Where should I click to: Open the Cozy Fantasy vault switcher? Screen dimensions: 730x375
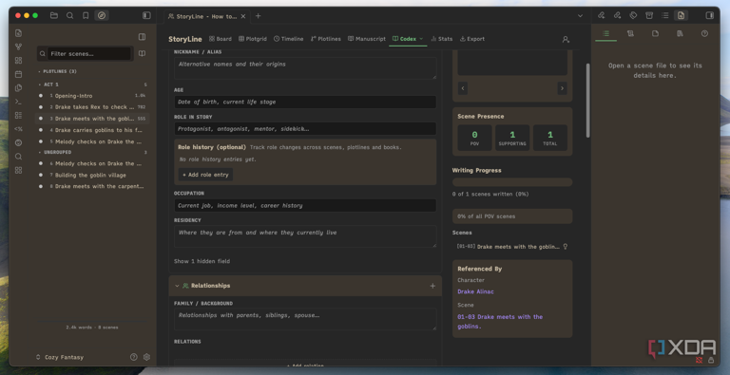click(x=60, y=357)
